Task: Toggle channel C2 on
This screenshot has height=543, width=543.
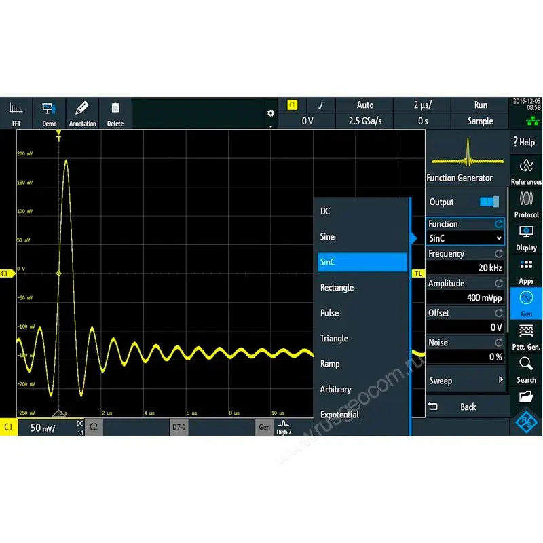Action: (x=94, y=427)
